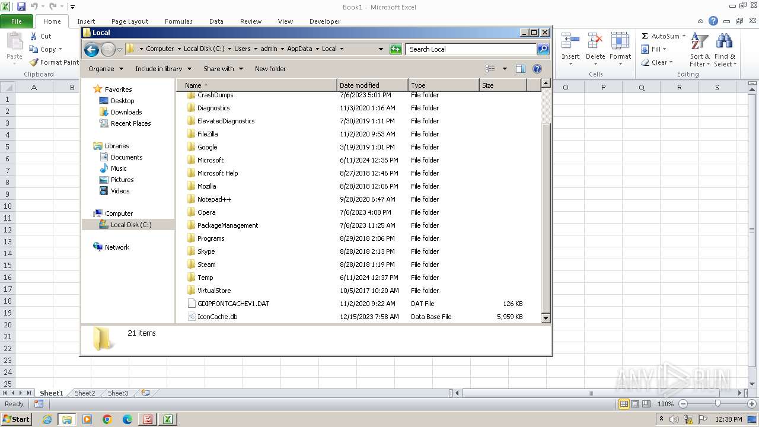
Task: Click the New folder button
Action: click(270, 69)
